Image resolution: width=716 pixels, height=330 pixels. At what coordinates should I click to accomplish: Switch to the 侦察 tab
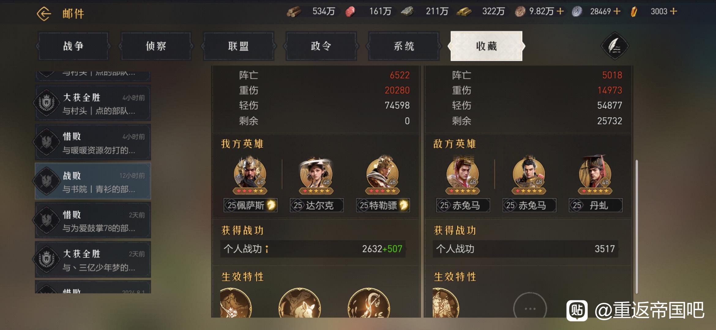point(156,46)
